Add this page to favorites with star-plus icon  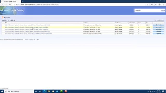pos(148,4)
